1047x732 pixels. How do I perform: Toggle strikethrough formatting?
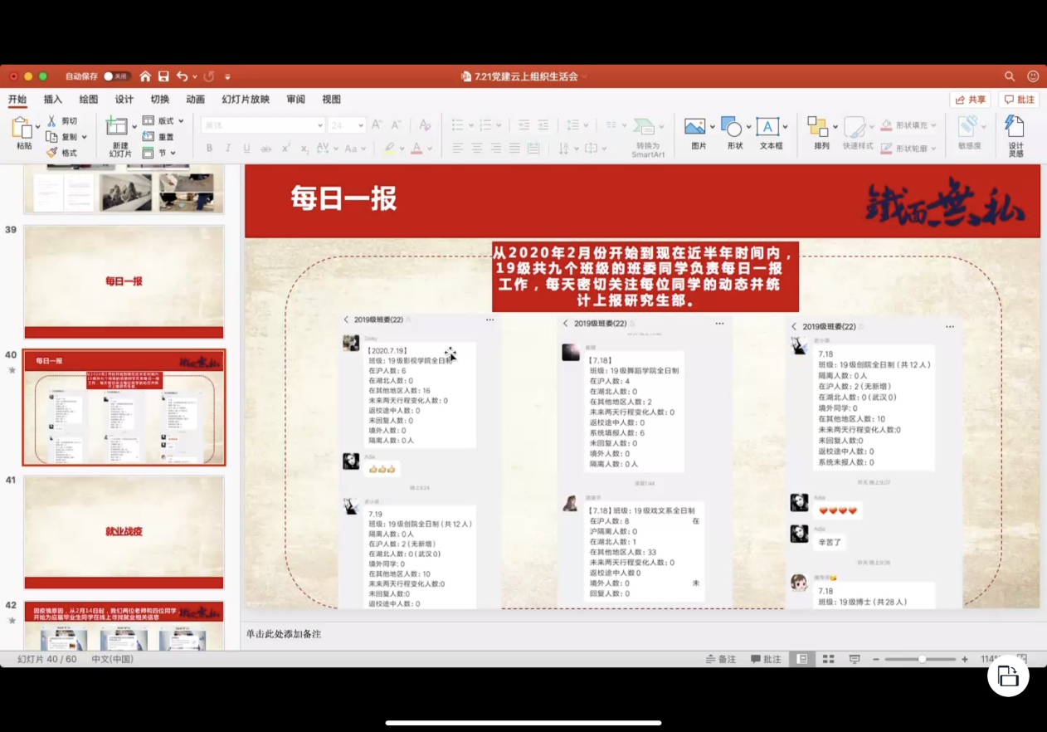click(266, 149)
